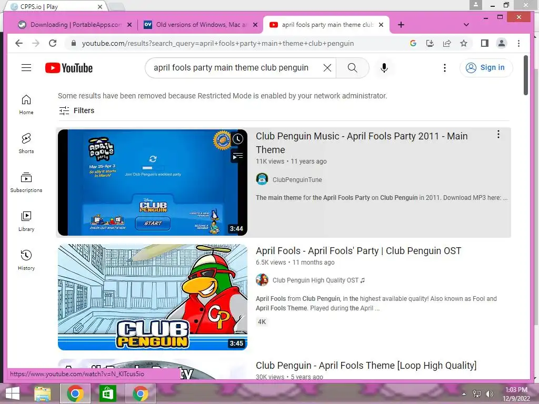
Task: Select the first Chrome taskbar icon
Action: (x=75, y=393)
